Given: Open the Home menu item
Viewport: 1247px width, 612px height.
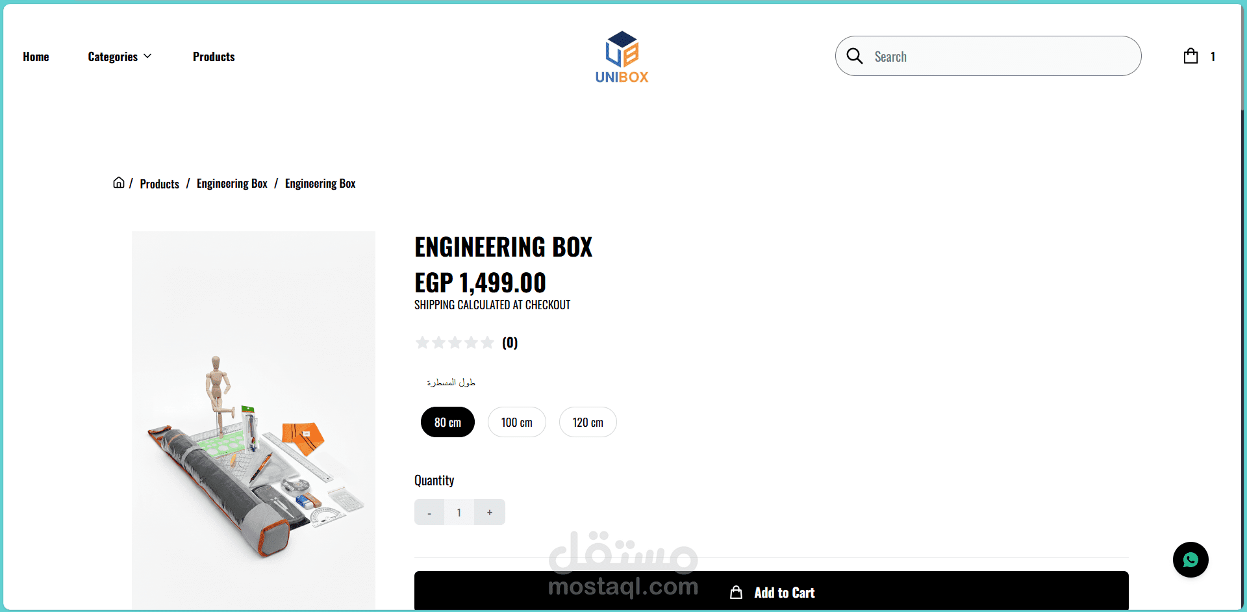Looking at the screenshot, I should 36,57.
